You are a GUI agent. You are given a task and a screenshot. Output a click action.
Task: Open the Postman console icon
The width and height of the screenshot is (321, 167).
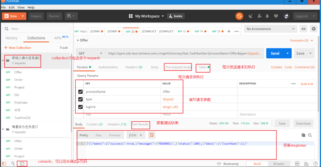point(22,163)
